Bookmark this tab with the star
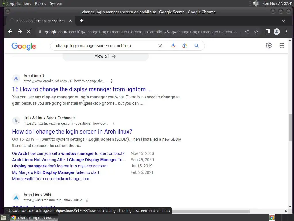The image size is (294, 221). tap(256, 32)
